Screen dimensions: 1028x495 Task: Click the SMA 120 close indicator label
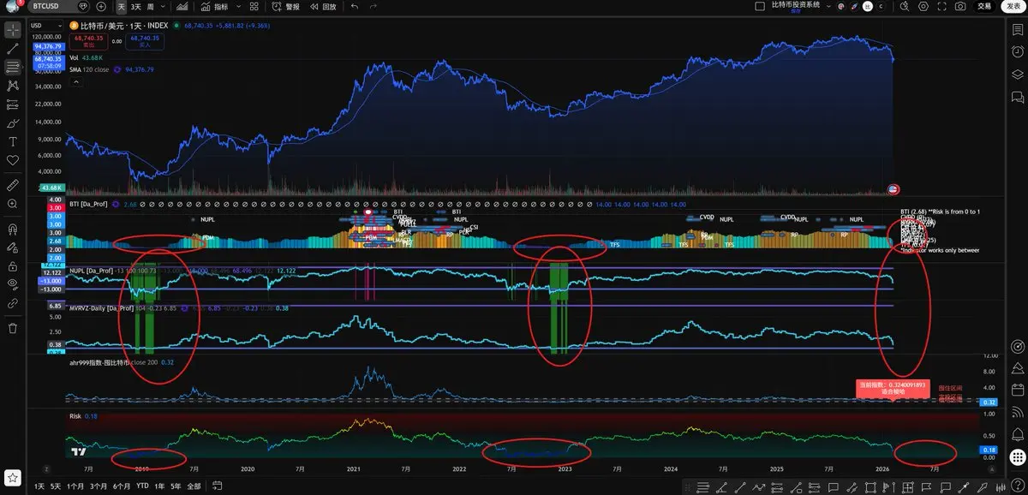pos(89,69)
